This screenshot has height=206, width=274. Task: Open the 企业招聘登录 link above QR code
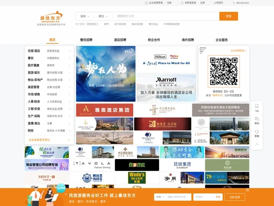tap(239, 51)
